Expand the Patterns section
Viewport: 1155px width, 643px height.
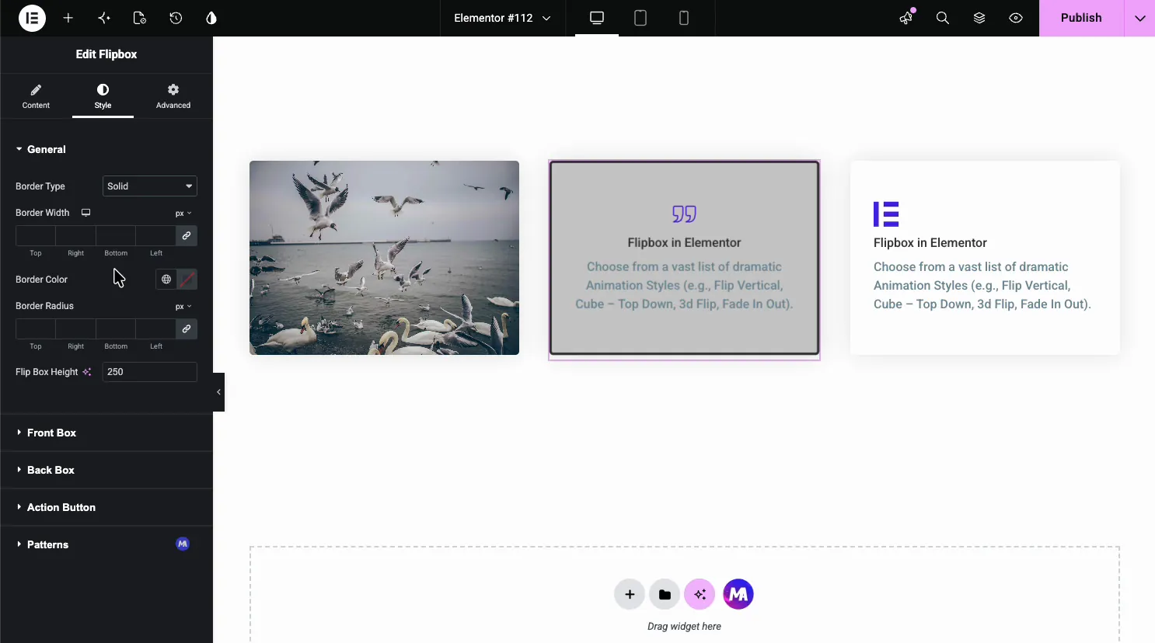(106, 544)
